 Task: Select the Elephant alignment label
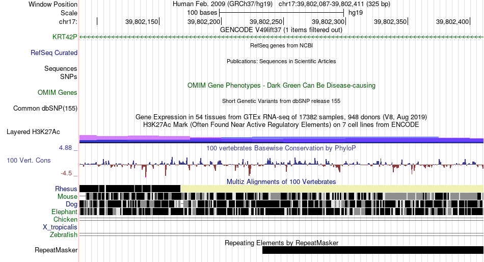click(64, 212)
